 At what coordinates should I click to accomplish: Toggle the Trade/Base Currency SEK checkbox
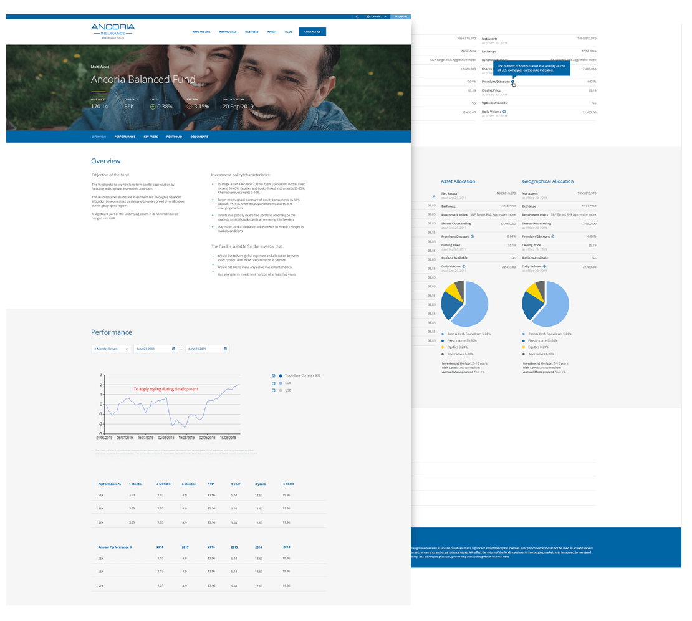coord(274,376)
